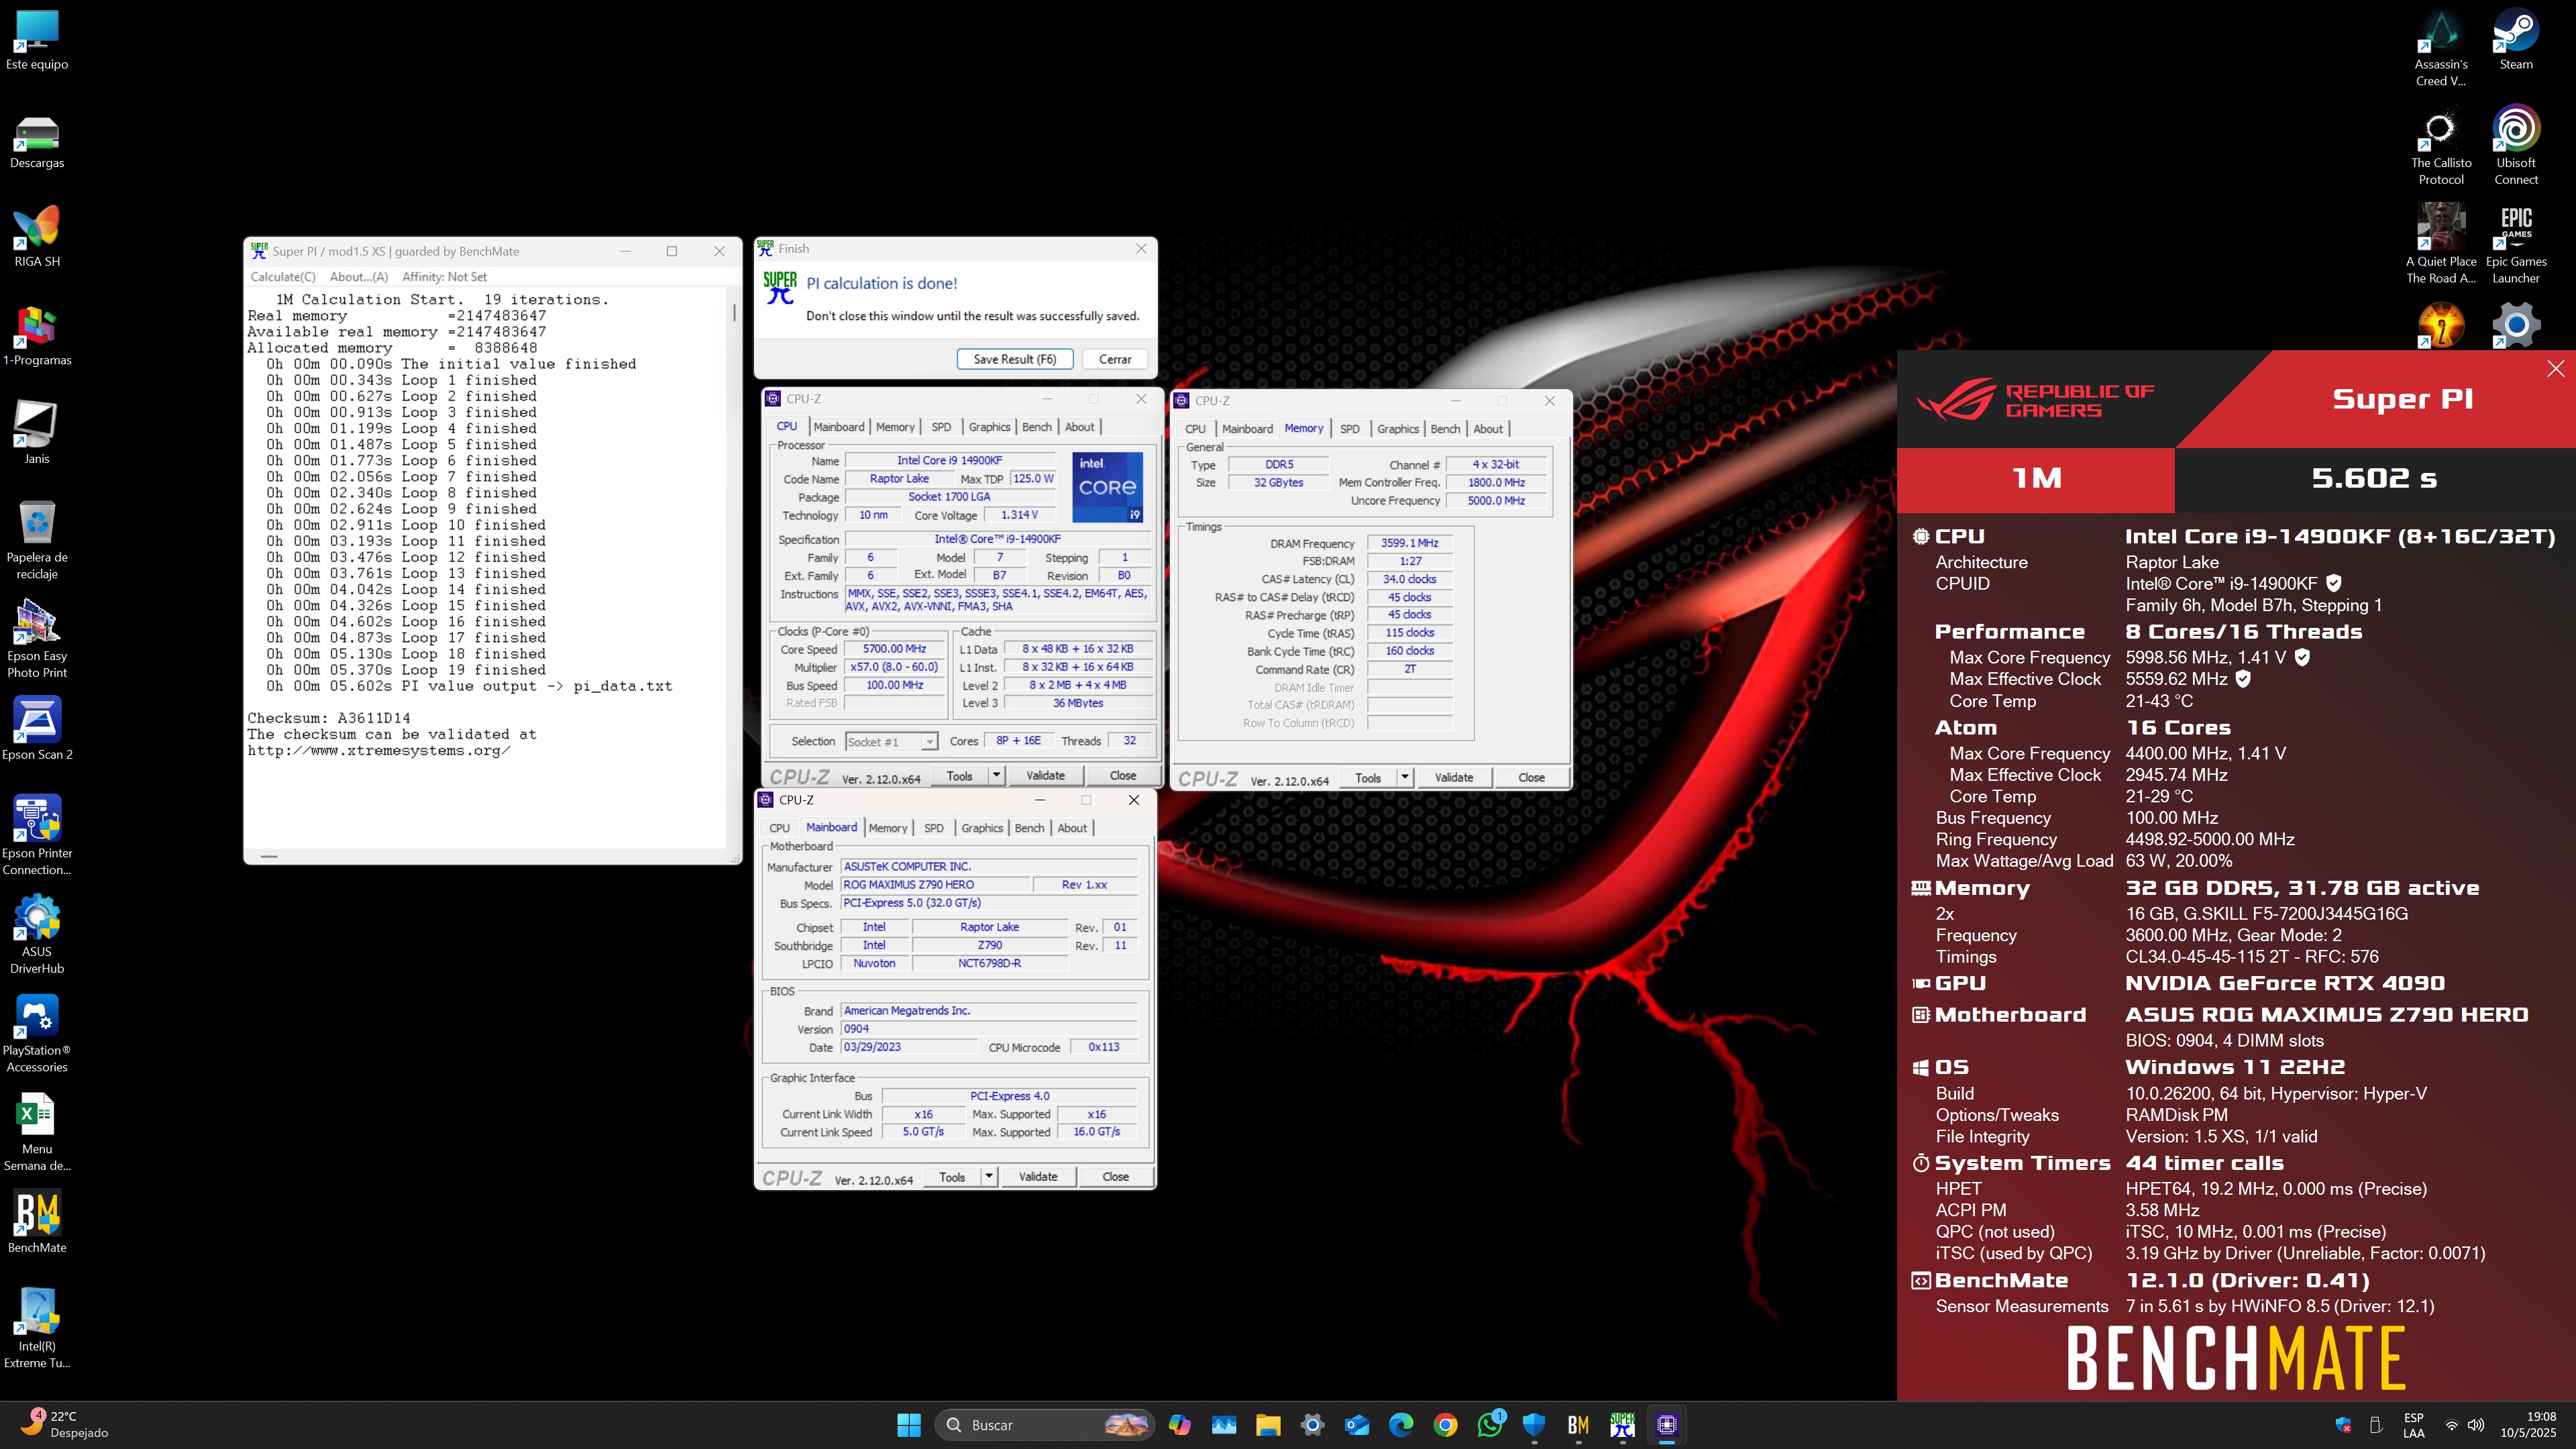The width and height of the screenshot is (2576, 1449).
Task: Click Close button in CPU-Z Memory window
Action: click(1531, 777)
